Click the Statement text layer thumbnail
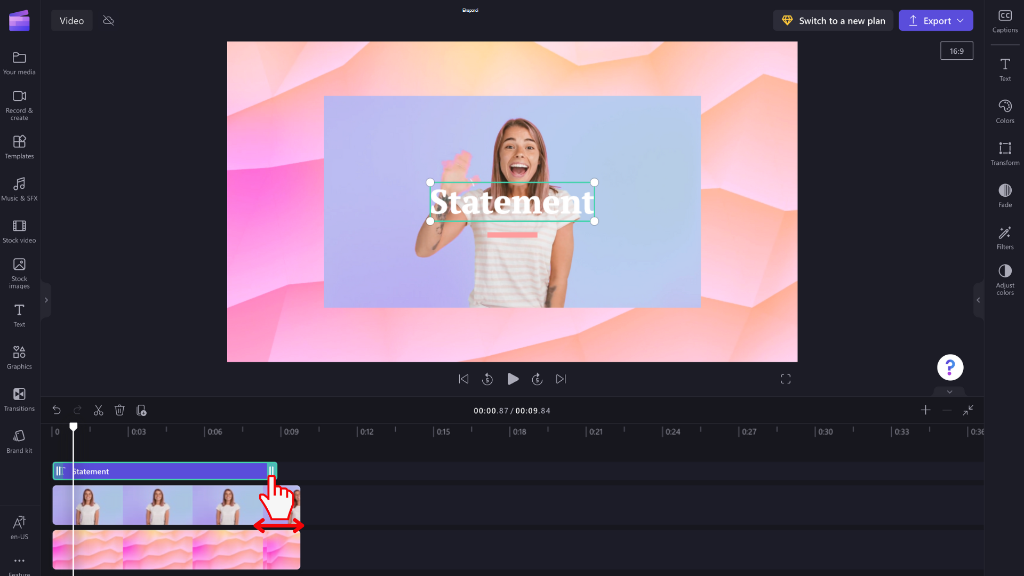 [62, 471]
